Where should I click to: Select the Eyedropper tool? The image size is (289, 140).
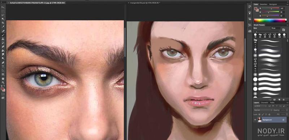point(3,27)
